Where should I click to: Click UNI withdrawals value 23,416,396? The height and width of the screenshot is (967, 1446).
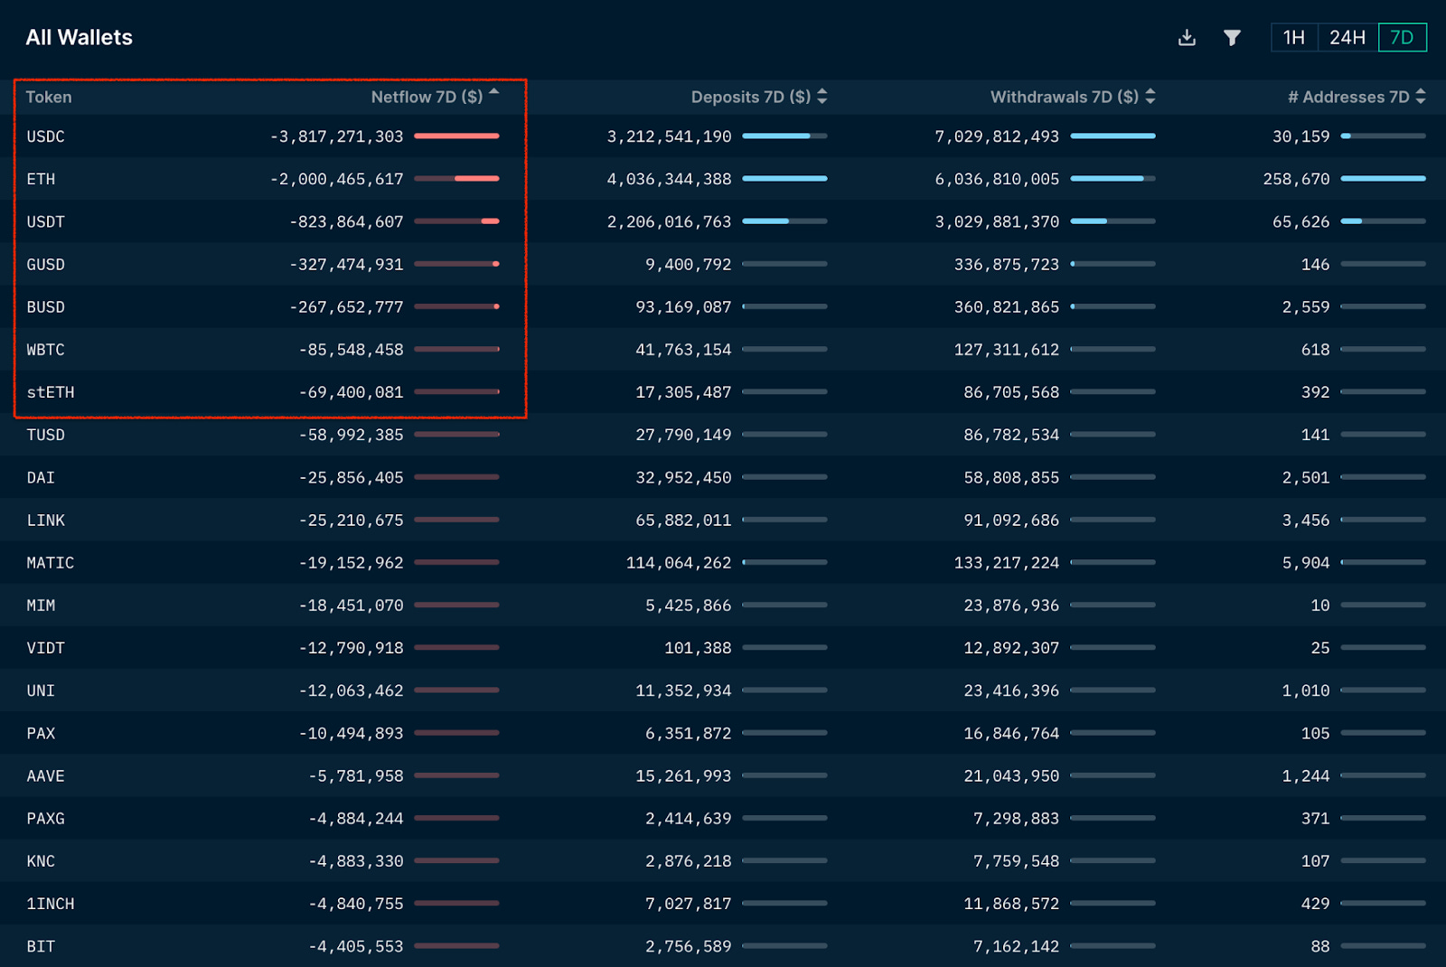coord(1011,690)
